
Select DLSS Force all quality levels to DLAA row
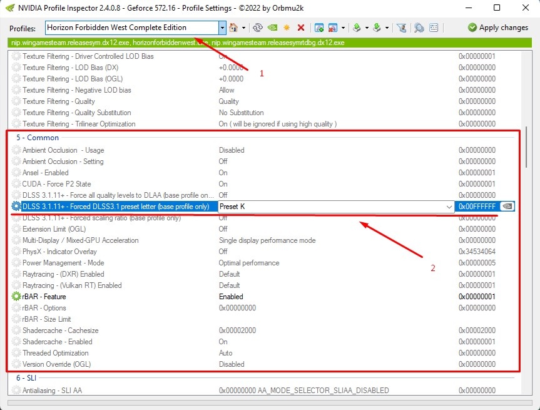pos(263,195)
